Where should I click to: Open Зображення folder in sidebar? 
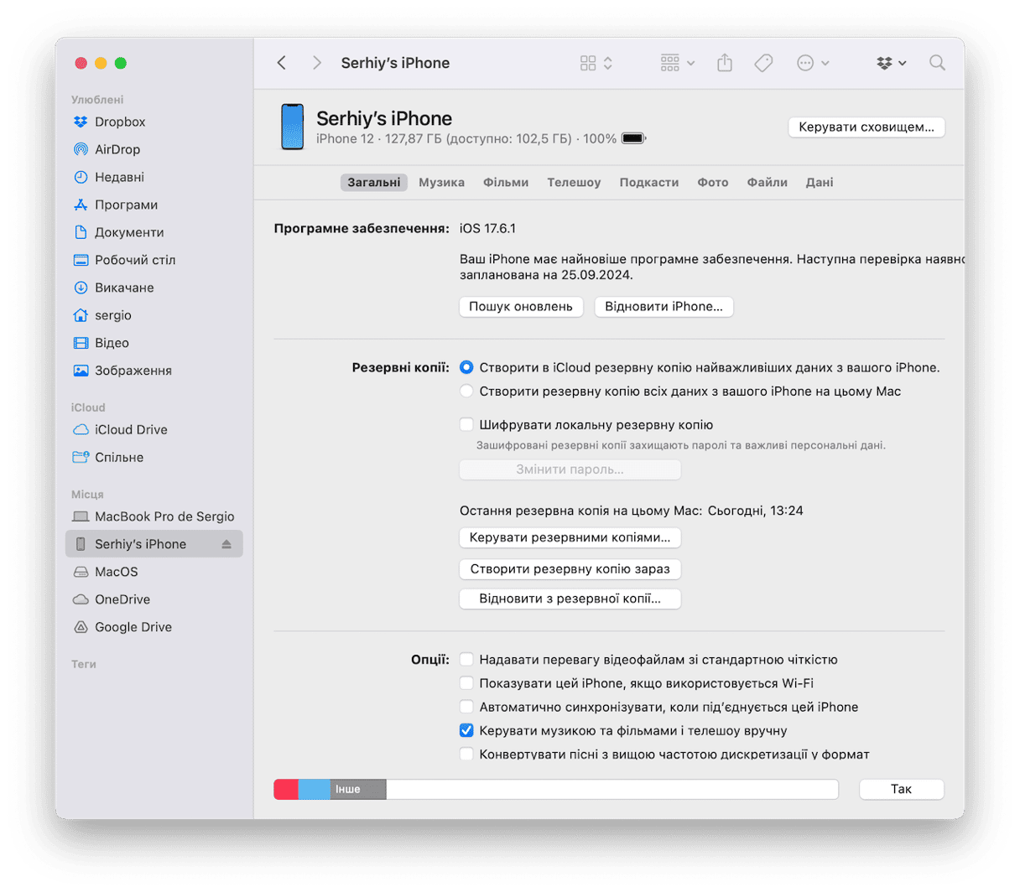coord(154,371)
